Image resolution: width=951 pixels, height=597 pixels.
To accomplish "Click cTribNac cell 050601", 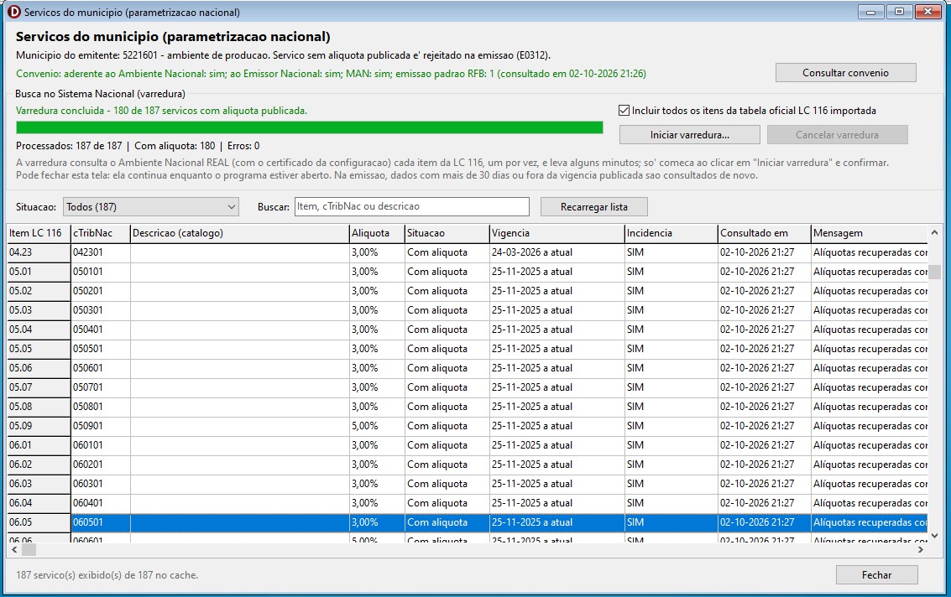I will point(100,368).
